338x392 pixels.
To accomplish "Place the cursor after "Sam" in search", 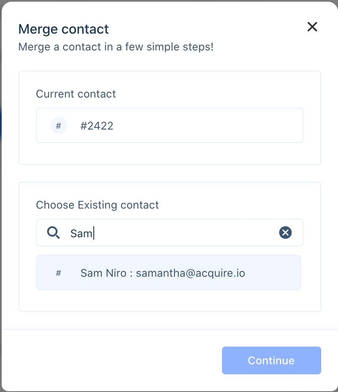I will [93, 233].
